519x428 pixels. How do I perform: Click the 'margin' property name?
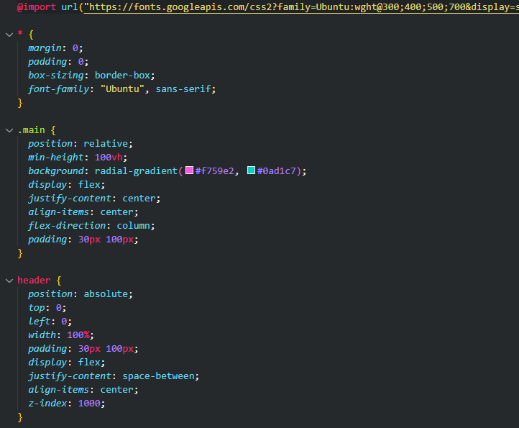45,48
